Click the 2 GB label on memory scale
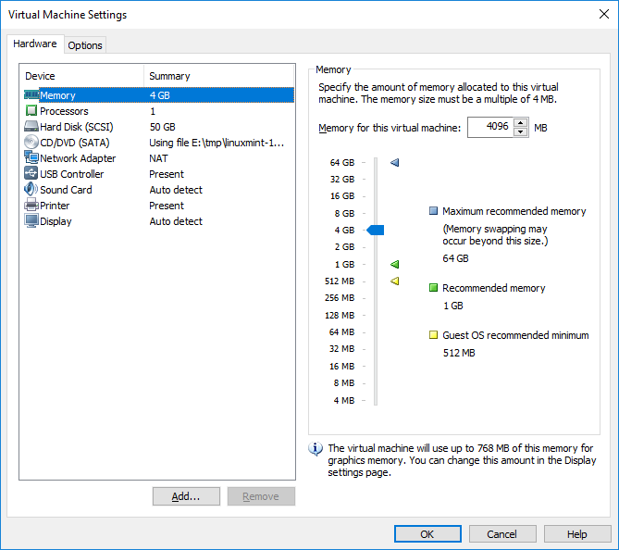 pyautogui.click(x=344, y=246)
